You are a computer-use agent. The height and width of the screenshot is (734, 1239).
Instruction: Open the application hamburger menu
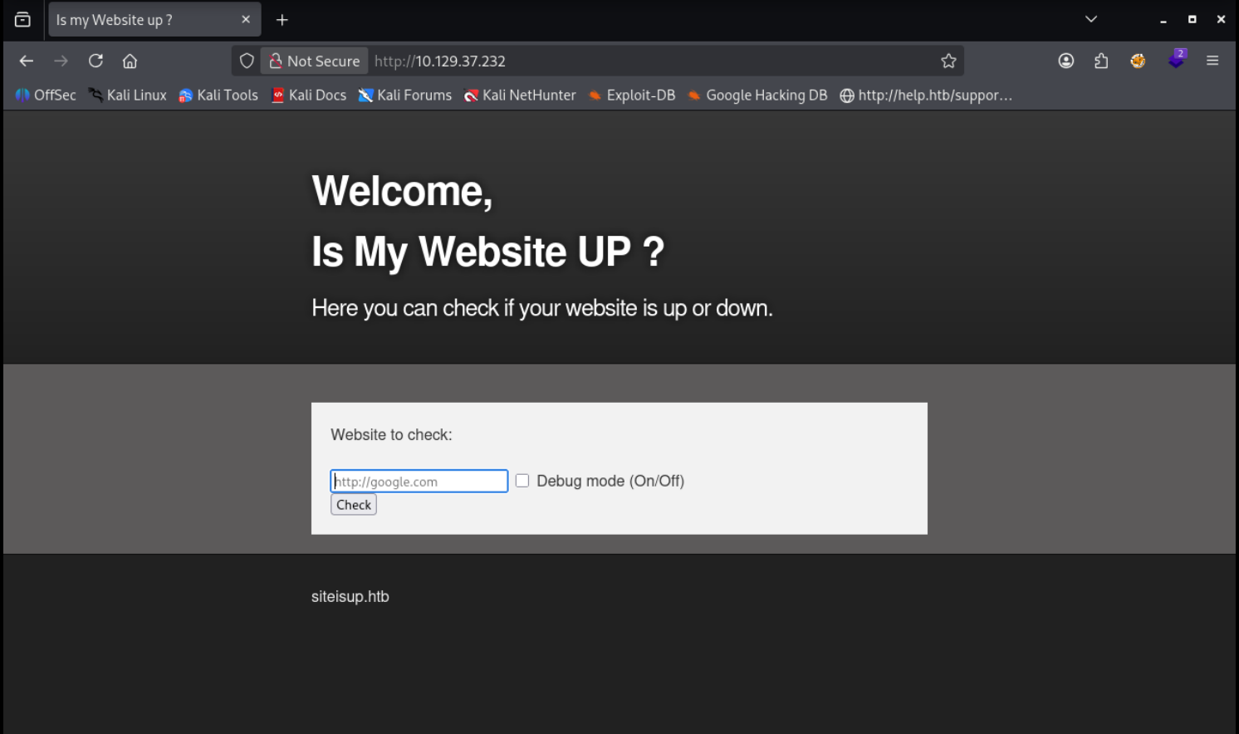(x=1212, y=61)
